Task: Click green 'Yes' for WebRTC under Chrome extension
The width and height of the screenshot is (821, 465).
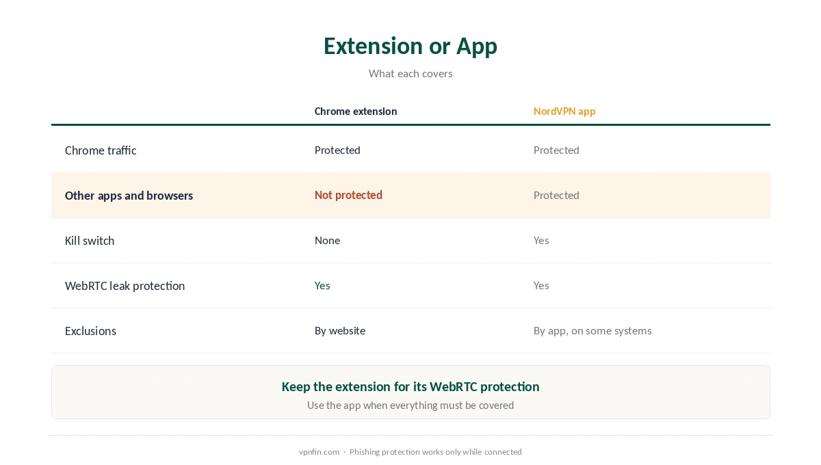Action: click(x=322, y=286)
